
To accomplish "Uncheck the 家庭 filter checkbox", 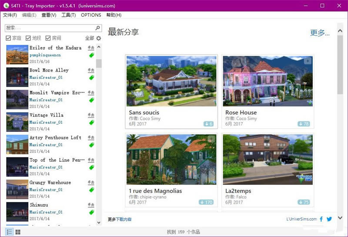I will [x=9, y=38].
